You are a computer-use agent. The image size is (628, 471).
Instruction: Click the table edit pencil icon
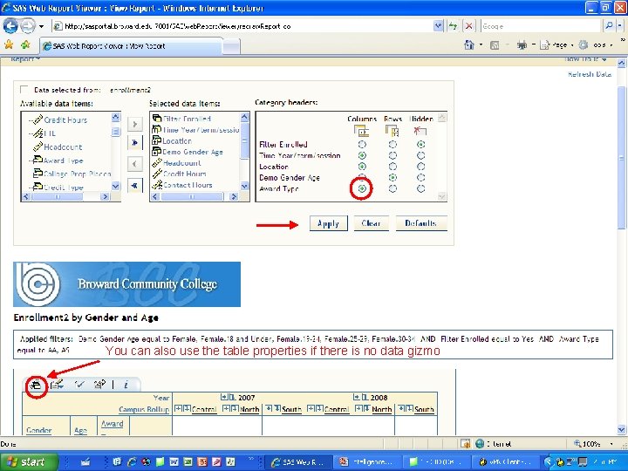(57, 385)
